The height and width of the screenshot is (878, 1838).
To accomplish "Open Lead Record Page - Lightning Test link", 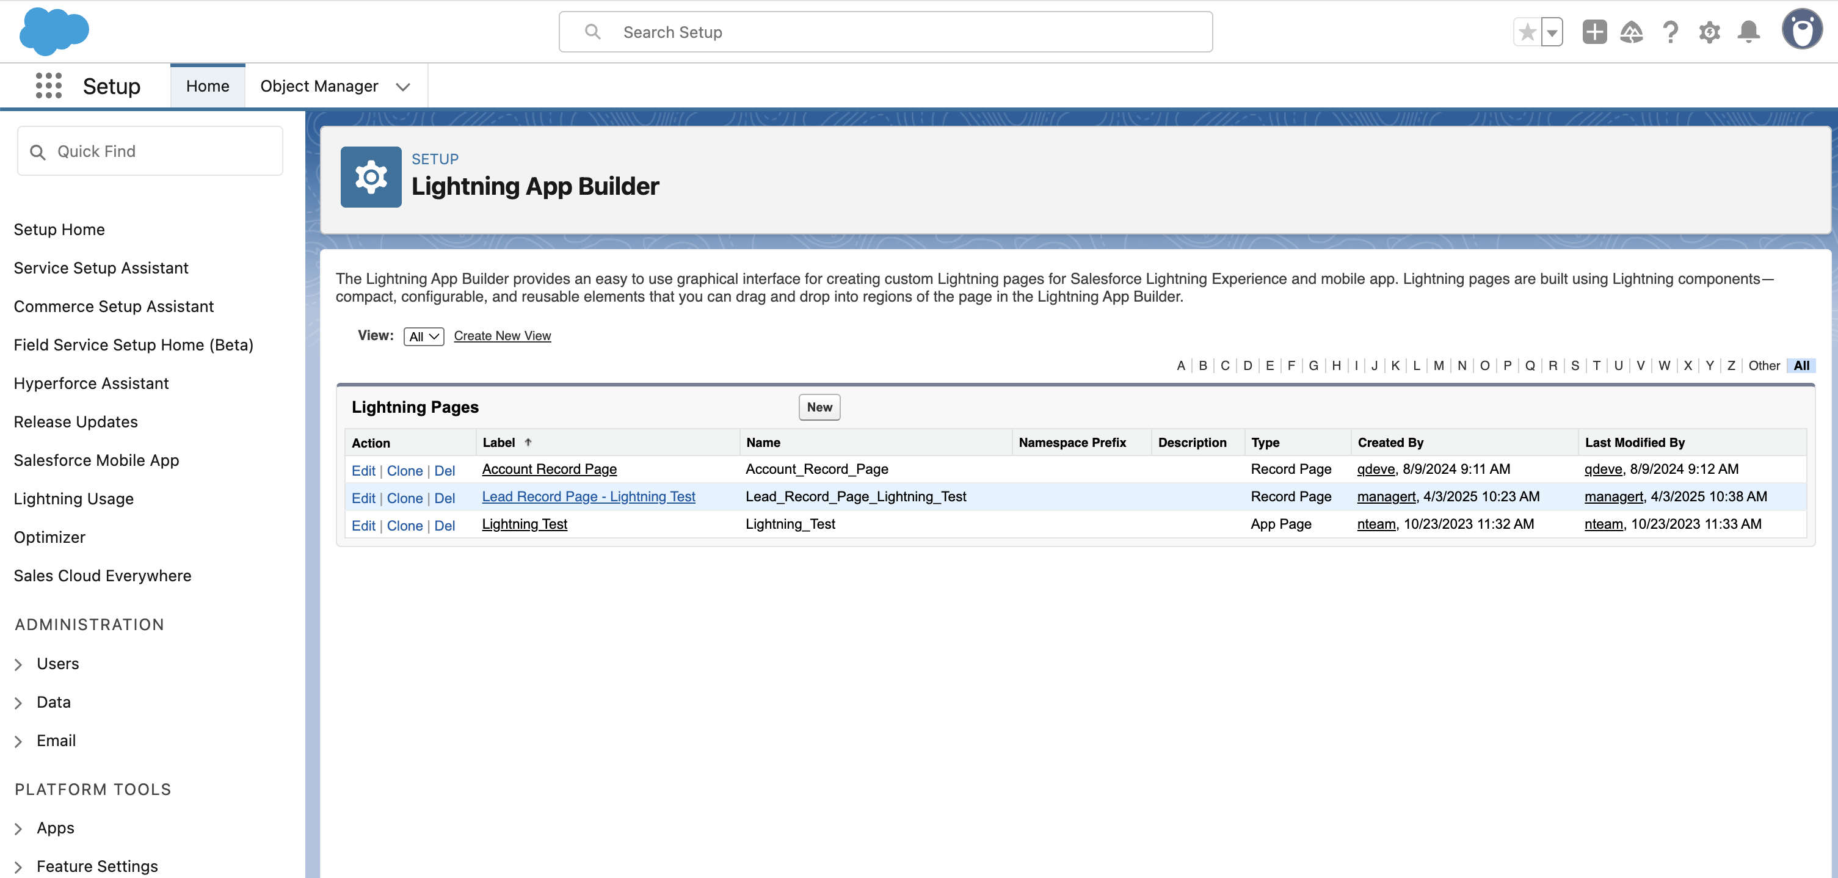I will pyautogui.click(x=589, y=496).
